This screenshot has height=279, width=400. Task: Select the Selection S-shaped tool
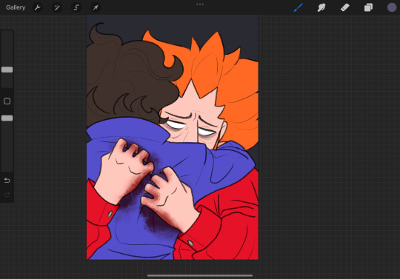click(x=76, y=7)
